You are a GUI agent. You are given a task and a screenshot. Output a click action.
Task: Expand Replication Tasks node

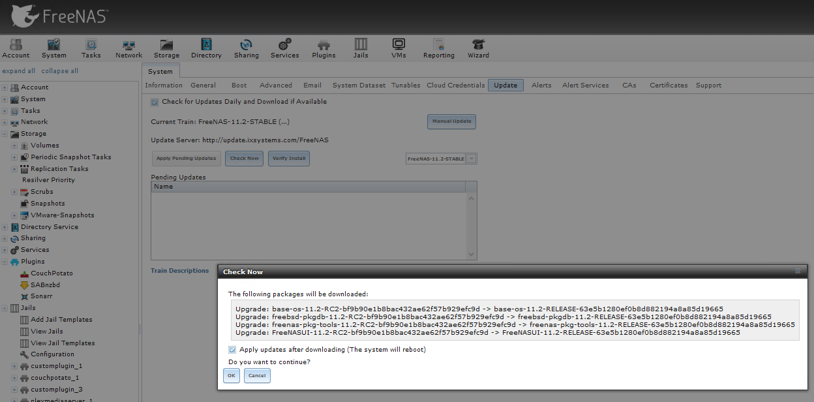click(14, 169)
